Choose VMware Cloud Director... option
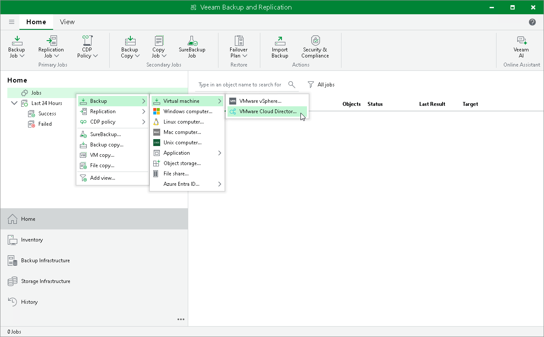This screenshot has height=337, width=544. 267,111
